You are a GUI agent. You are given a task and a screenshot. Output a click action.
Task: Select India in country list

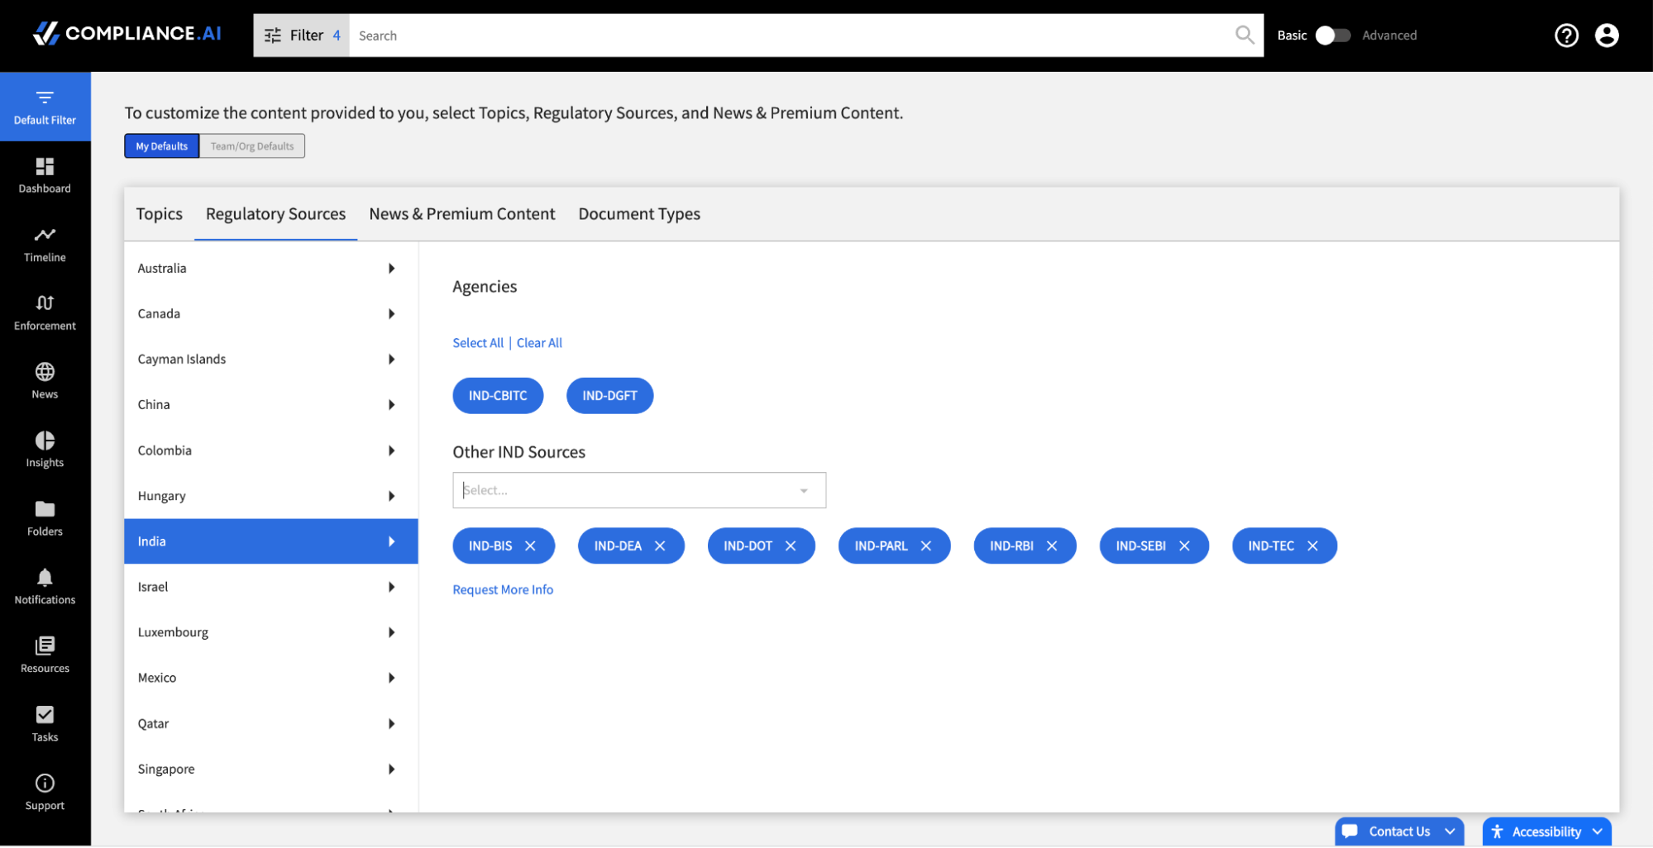click(x=271, y=541)
